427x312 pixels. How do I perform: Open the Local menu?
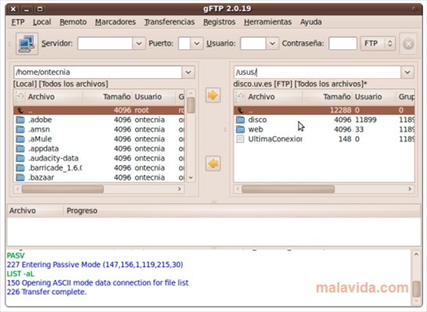(42, 22)
